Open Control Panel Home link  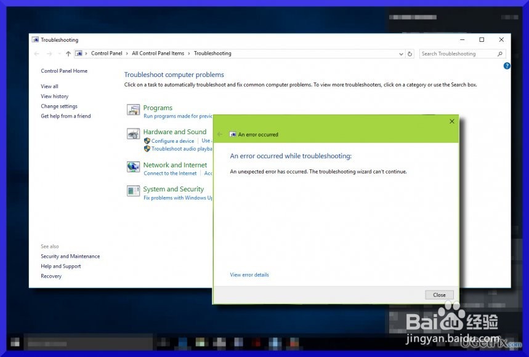pyautogui.click(x=64, y=71)
